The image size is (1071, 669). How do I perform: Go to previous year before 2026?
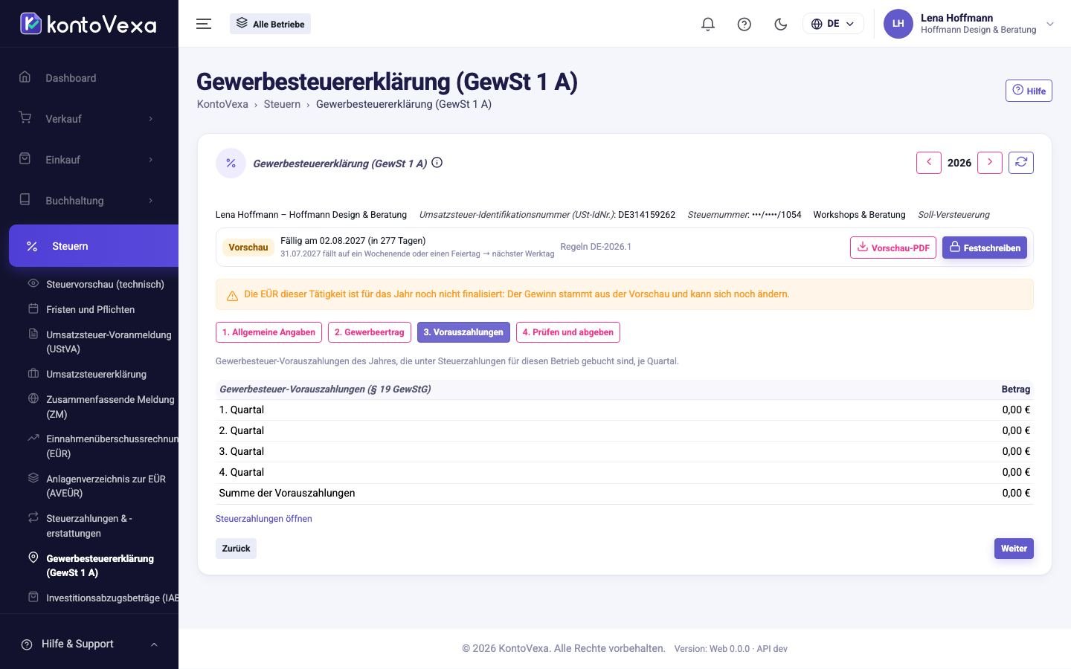[929, 163]
